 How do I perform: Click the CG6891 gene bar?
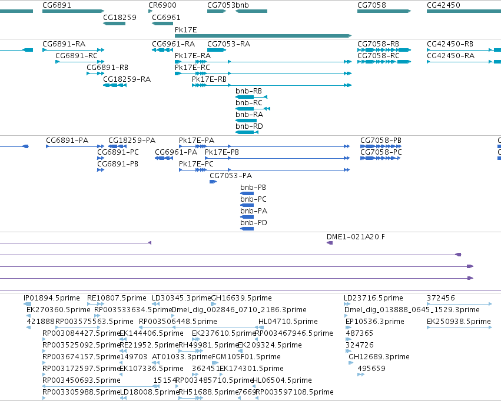[73, 11]
